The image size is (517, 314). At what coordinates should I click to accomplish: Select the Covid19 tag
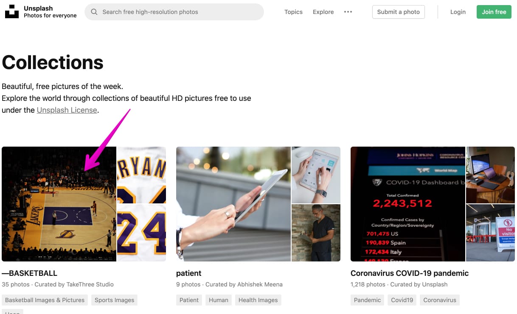(402, 300)
